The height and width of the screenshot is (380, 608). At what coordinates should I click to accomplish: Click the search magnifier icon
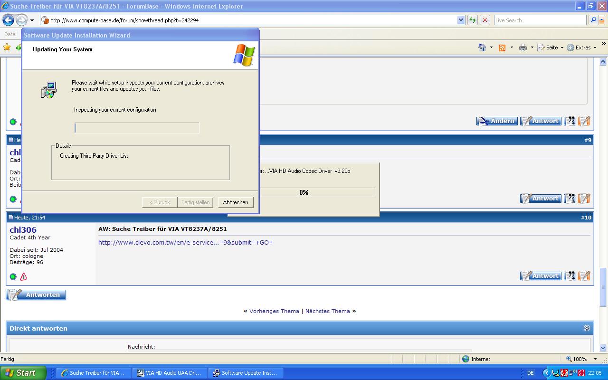pos(593,20)
